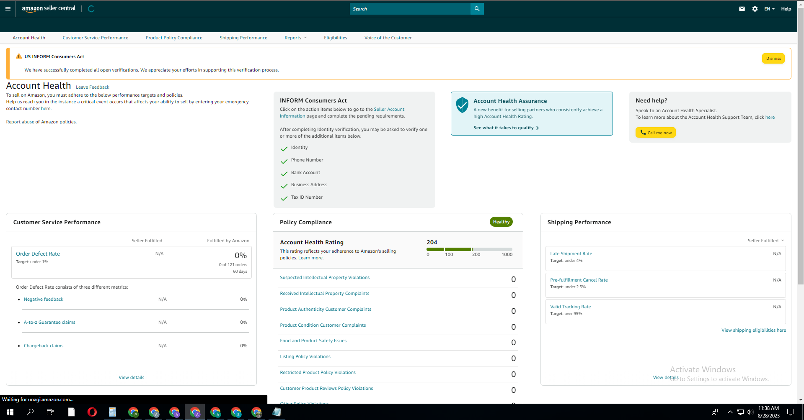Image resolution: width=804 pixels, height=420 pixels.
Task: Open the Product Policy Compliance tab
Action: [x=174, y=38]
